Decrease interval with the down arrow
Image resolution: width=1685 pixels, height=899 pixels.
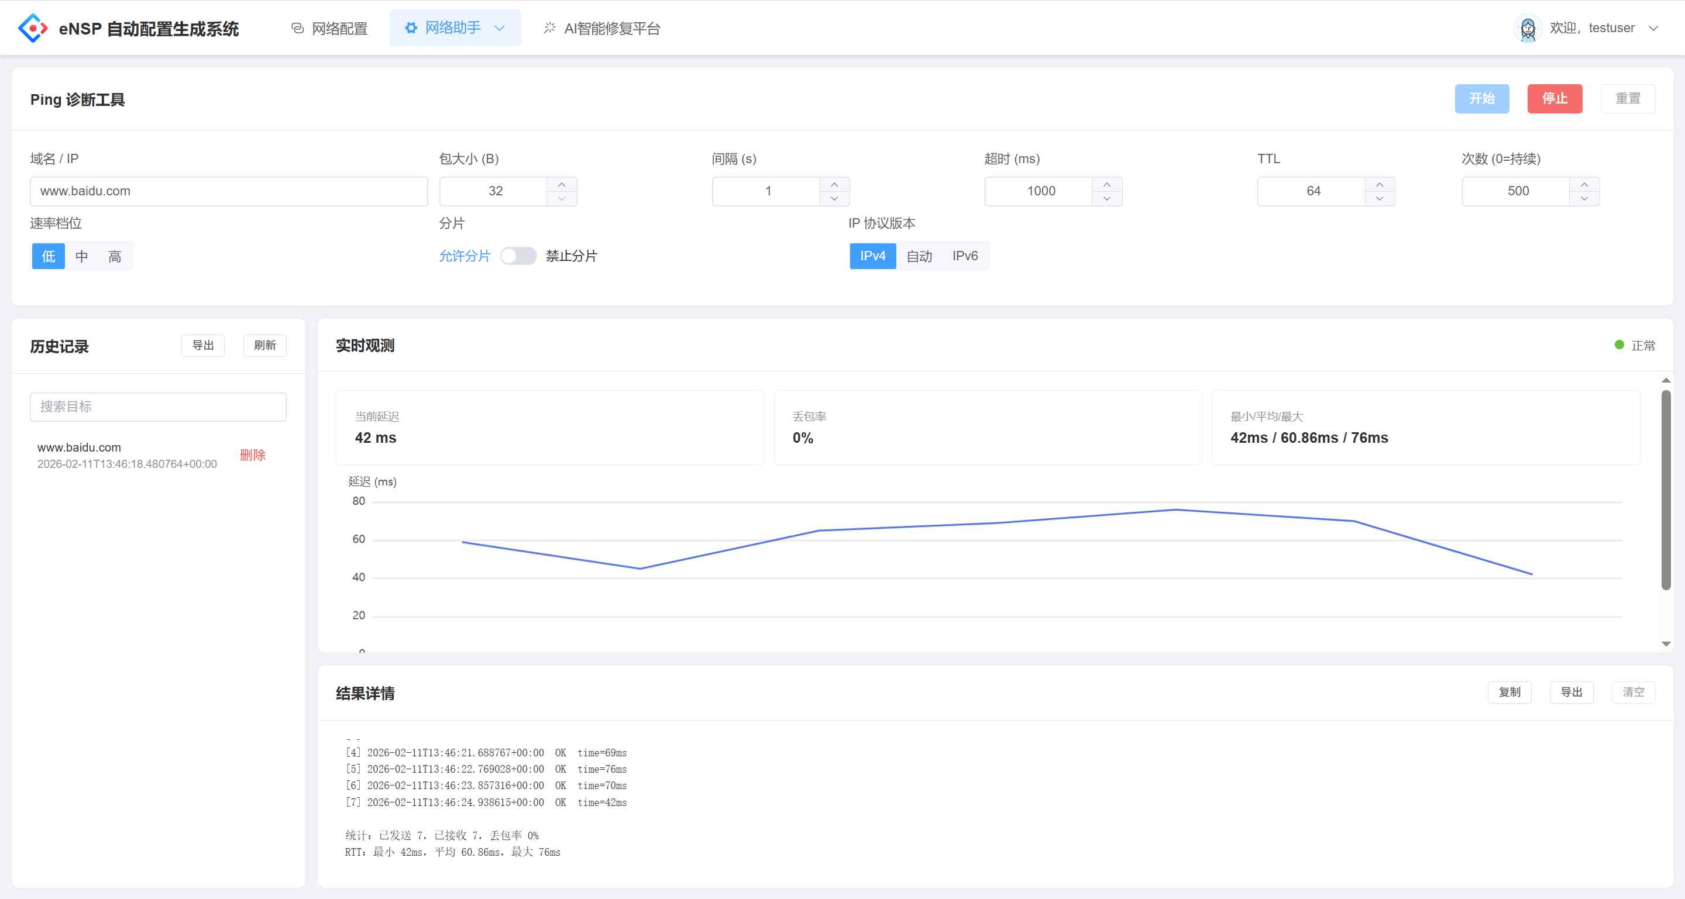coord(834,199)
